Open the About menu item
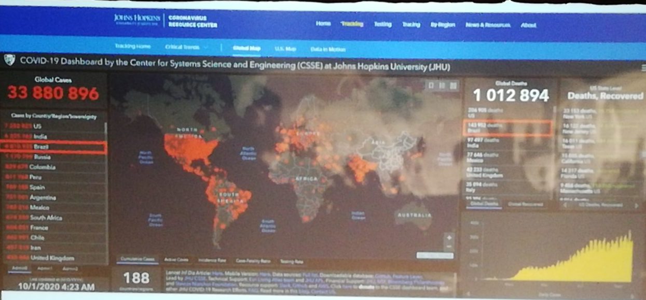Image resolution: width=646 pixels, height=300 pixels. (528, 24)
